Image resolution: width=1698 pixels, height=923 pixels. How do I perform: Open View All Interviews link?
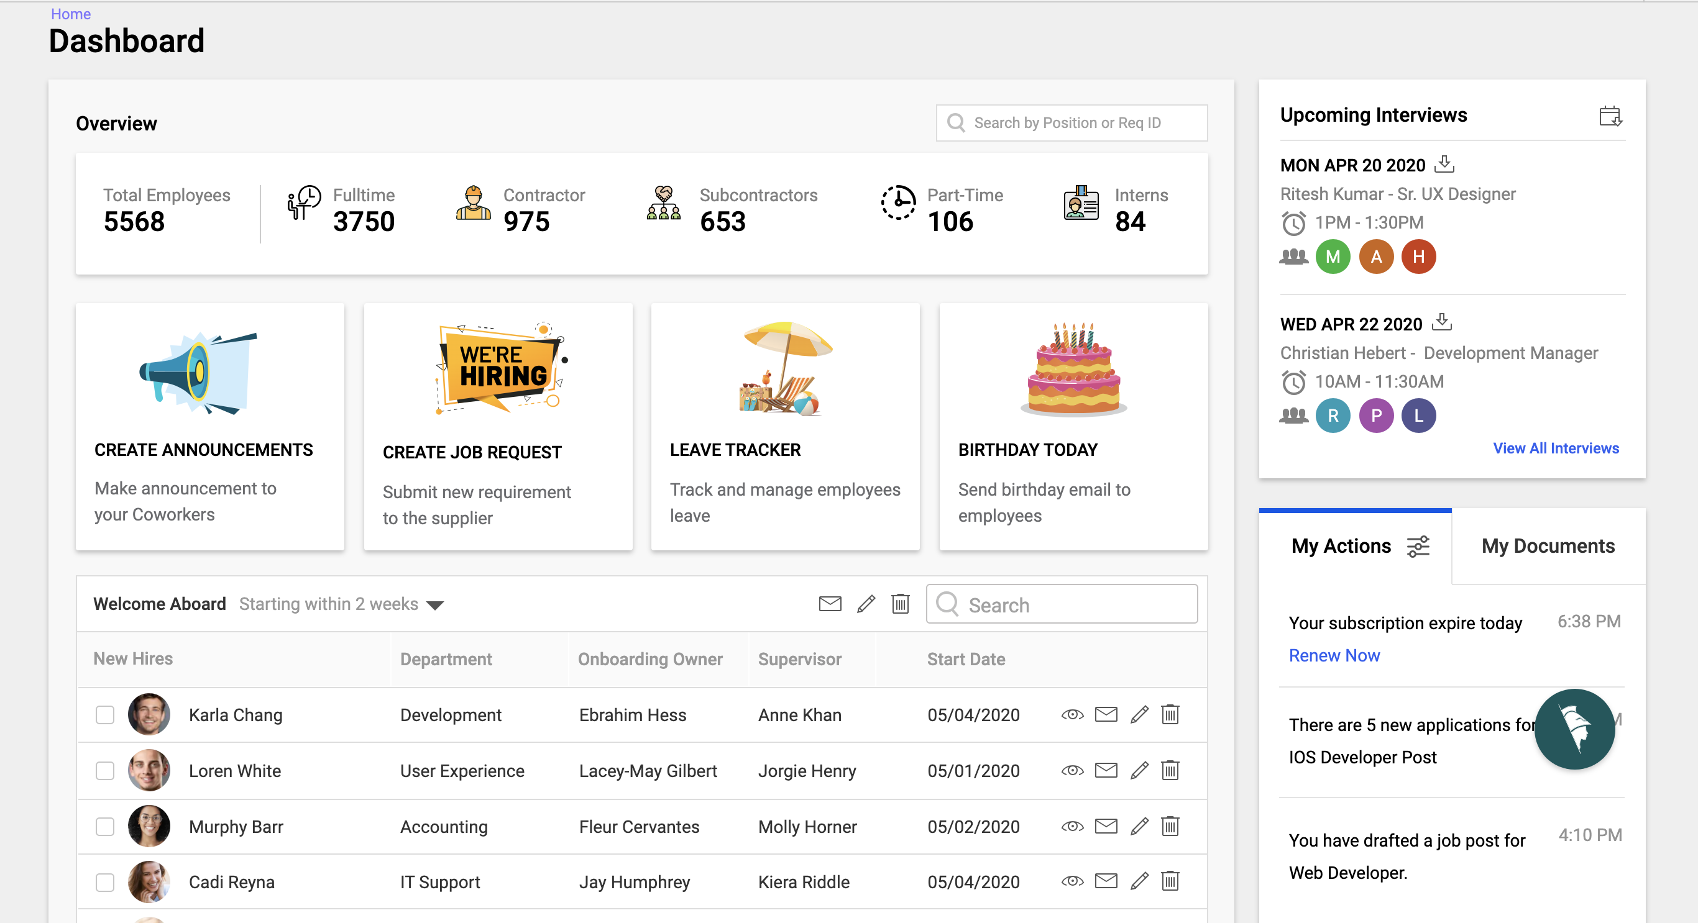click(1556, 448)
